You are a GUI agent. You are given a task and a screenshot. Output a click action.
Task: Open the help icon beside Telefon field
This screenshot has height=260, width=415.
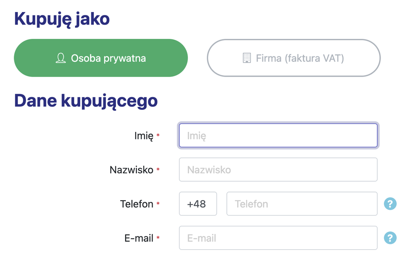(390, 204)
